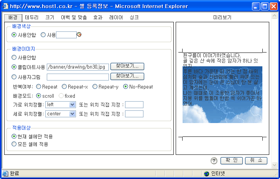Choose the Repeat-x radio button
Viewport: 280px width, 179px height.
(64, 87)
